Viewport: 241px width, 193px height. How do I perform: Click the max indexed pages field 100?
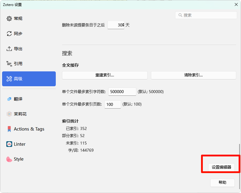[113, 104]
